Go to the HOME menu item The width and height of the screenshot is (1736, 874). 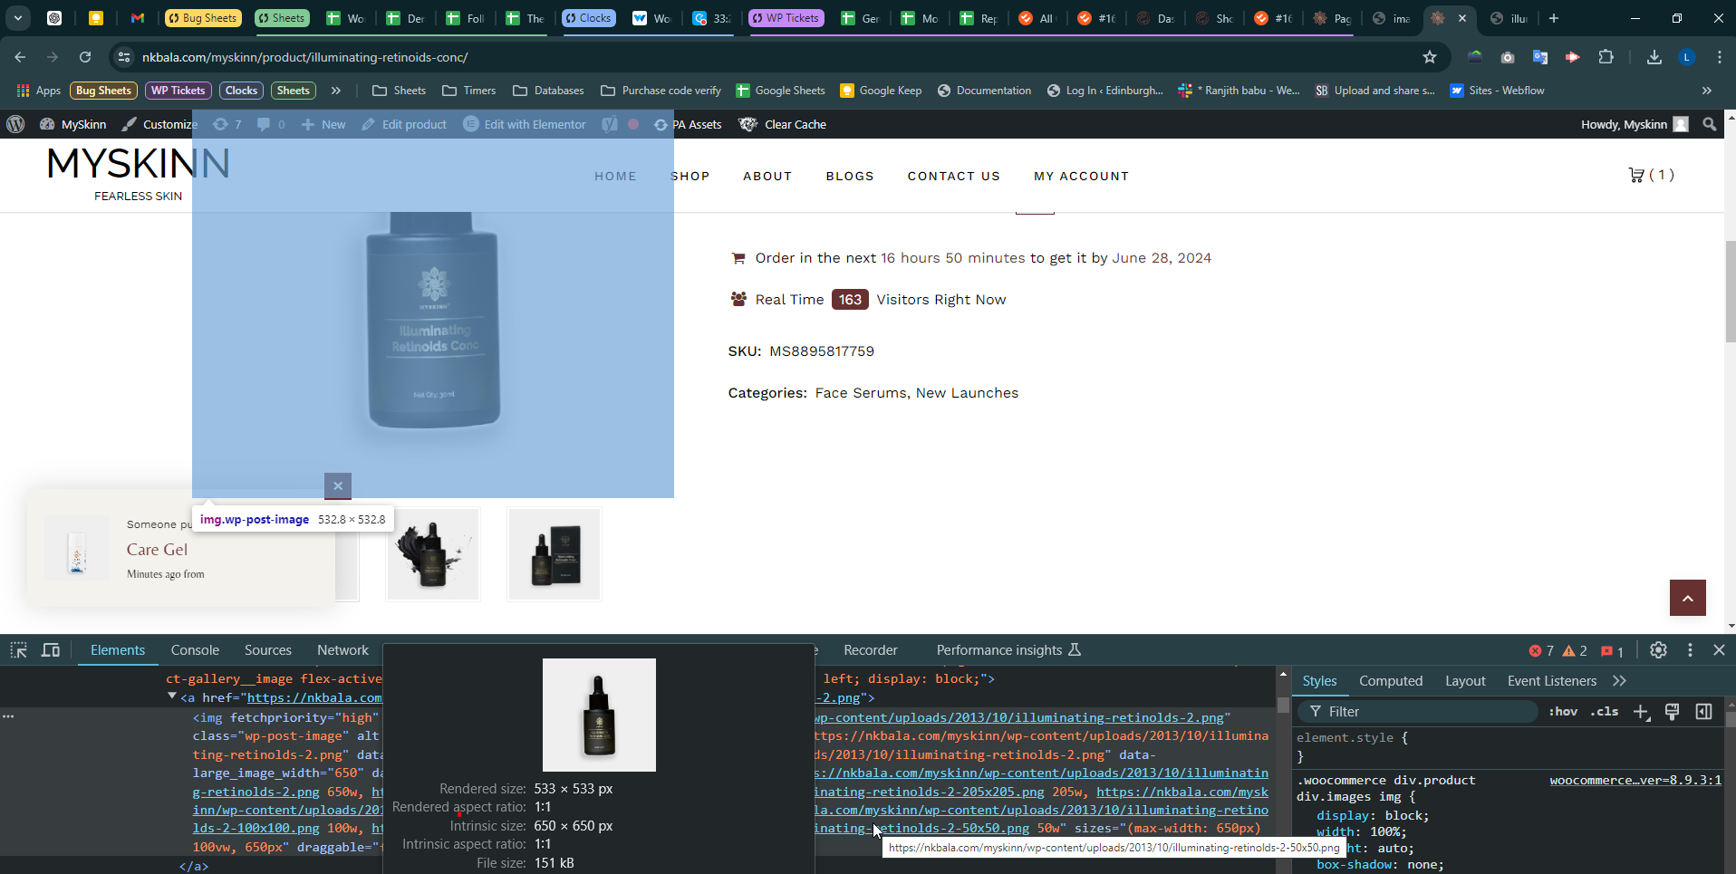[x=615, y=176]
